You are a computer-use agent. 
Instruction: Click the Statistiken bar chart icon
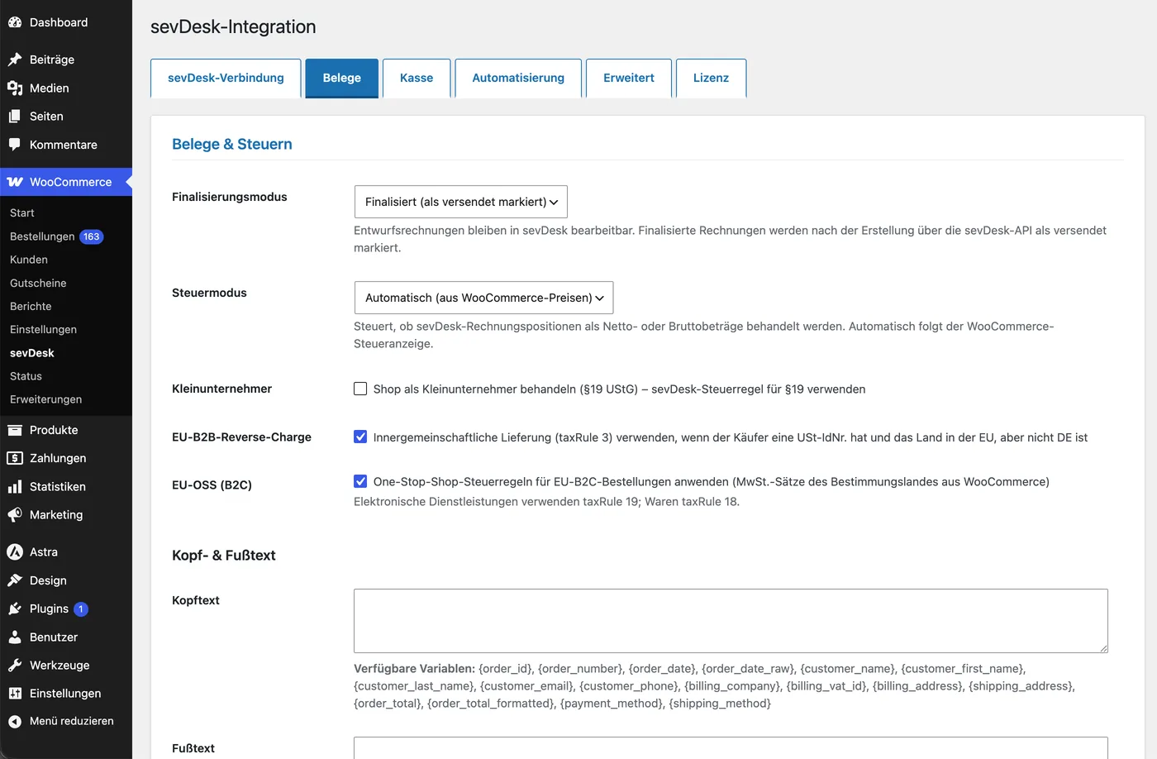15,487
